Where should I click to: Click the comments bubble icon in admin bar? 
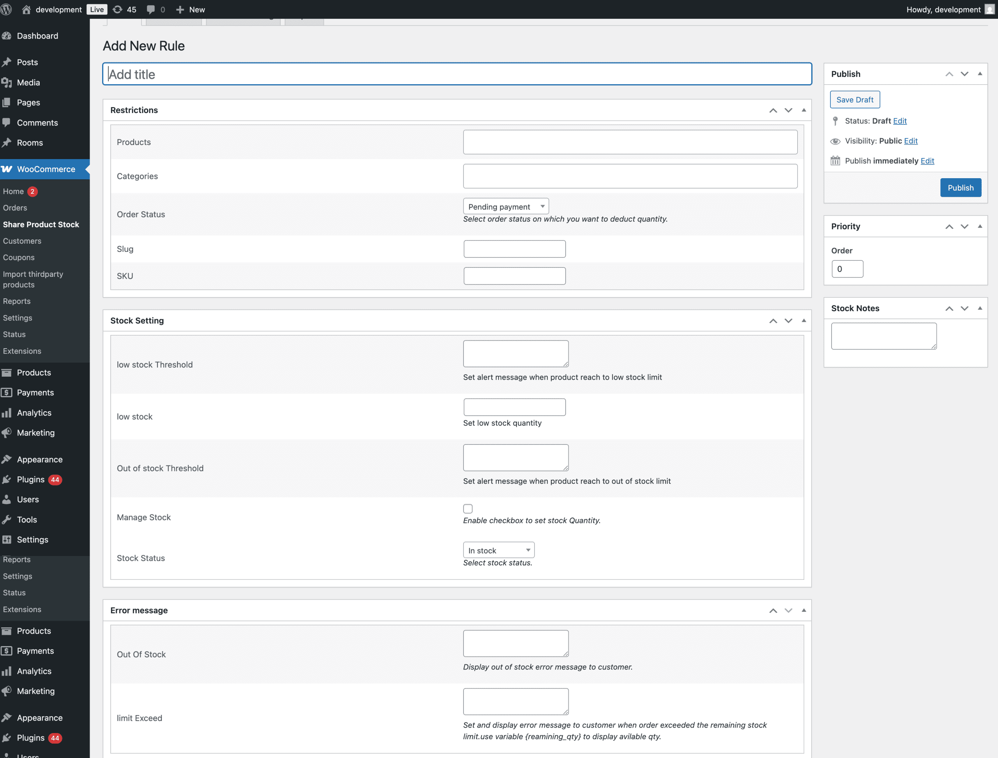click(x=151, y=9)
